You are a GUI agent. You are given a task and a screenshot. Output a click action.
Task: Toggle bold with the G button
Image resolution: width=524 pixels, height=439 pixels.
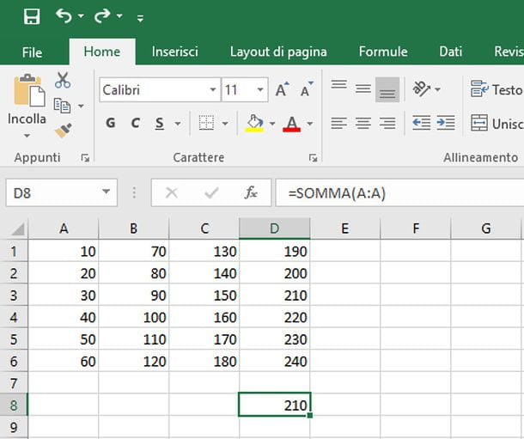111,124
